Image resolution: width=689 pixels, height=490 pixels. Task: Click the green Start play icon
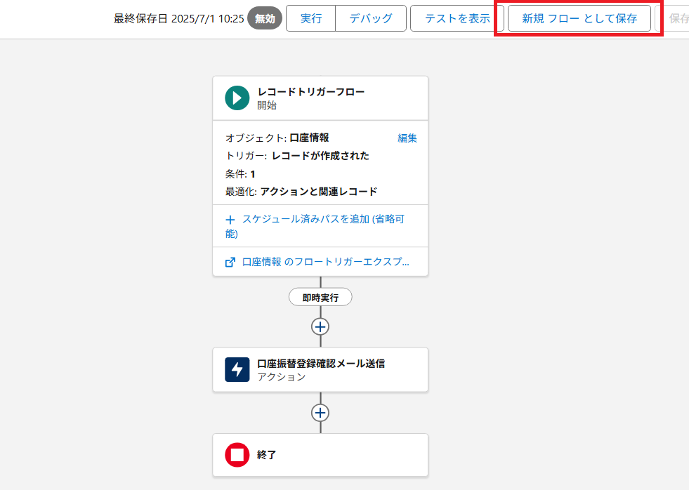click(237, 98)
